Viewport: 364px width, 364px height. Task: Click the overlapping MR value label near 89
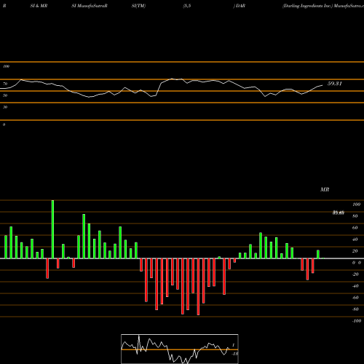(x=339, y=213)
